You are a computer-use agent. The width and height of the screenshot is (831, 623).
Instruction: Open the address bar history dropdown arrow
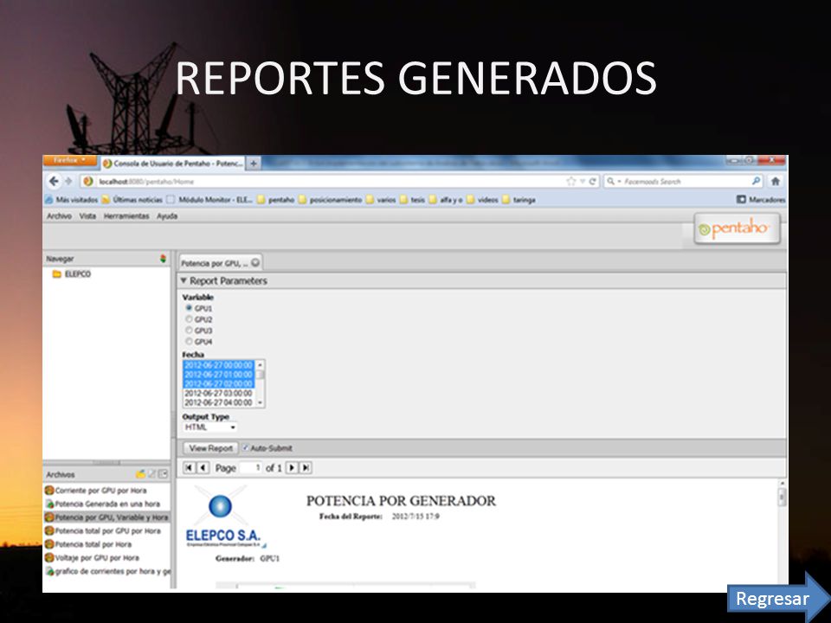(x=582, y=181)
